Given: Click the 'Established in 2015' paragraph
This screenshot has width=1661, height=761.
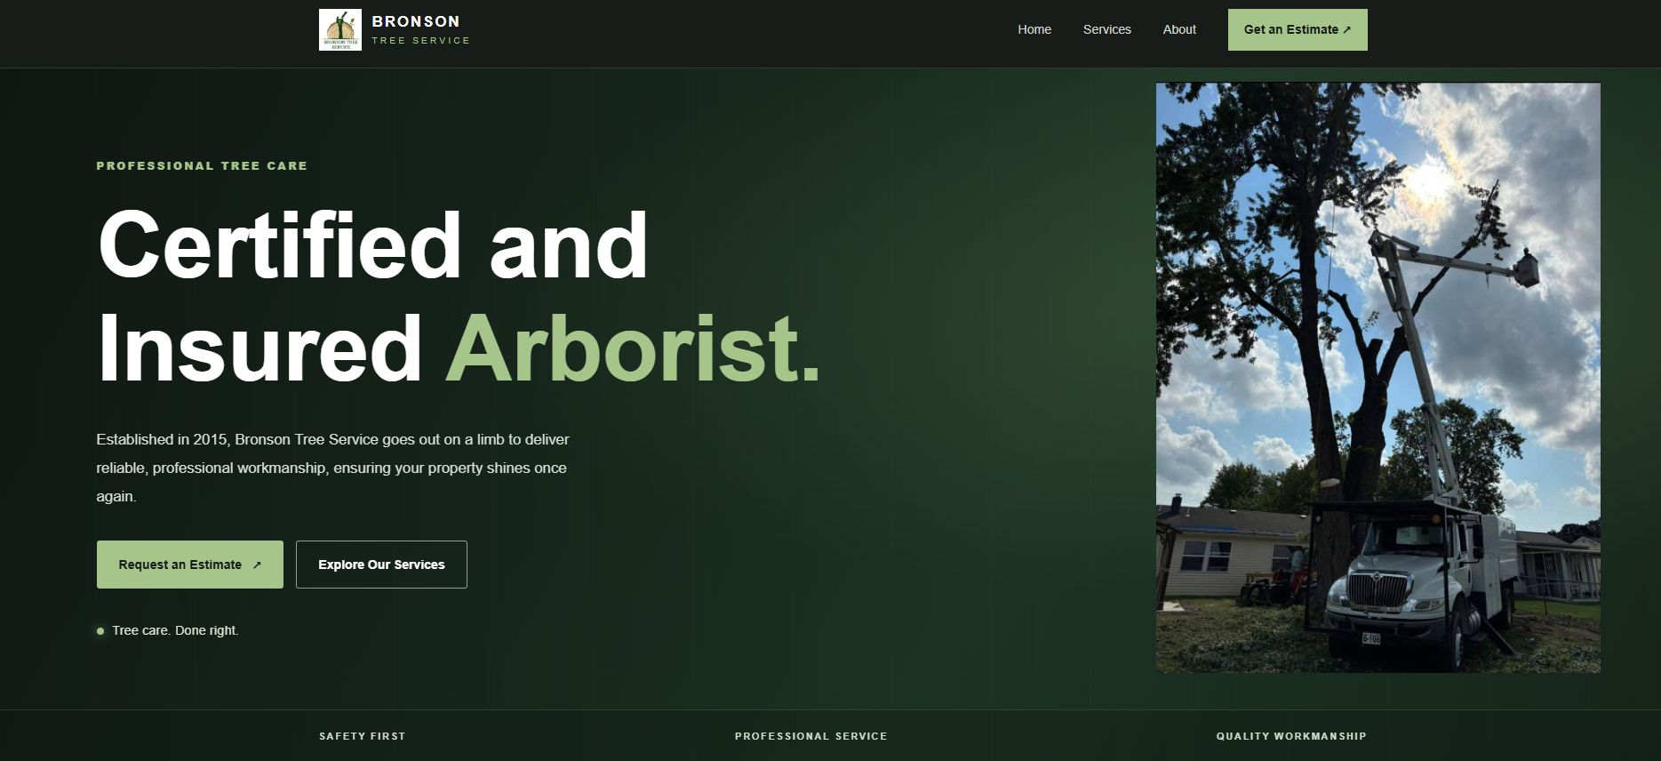Looking at the screenshot, I should coord(333,468).
